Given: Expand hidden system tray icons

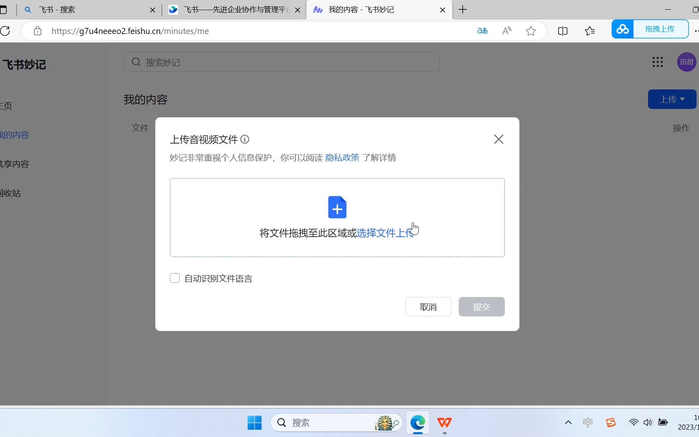Looking at the screenshot, I should click(x=568, y=422).
